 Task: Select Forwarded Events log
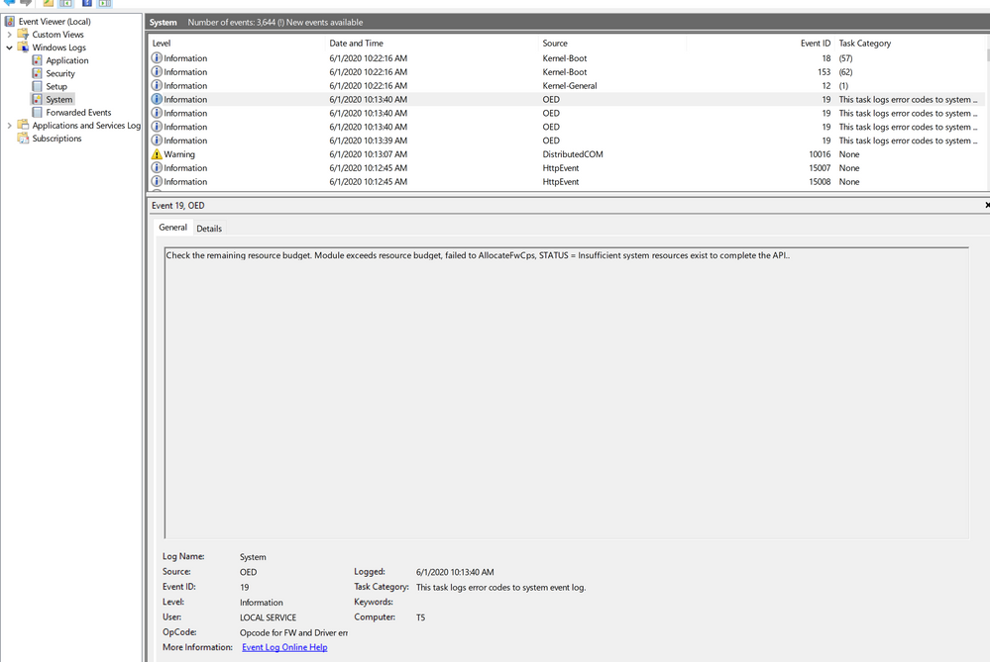tap(78, 112)
